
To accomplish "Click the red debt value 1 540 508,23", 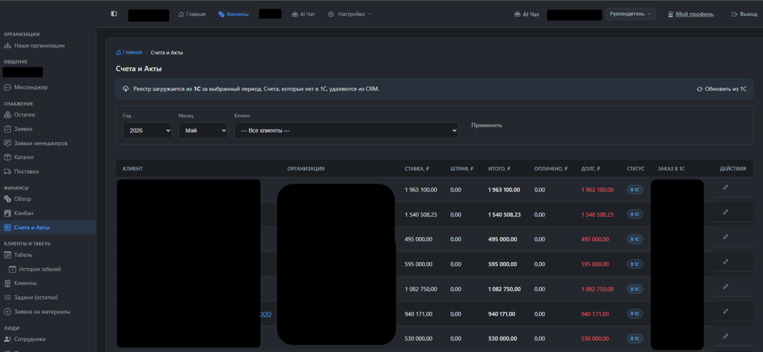I will [597, 215].
